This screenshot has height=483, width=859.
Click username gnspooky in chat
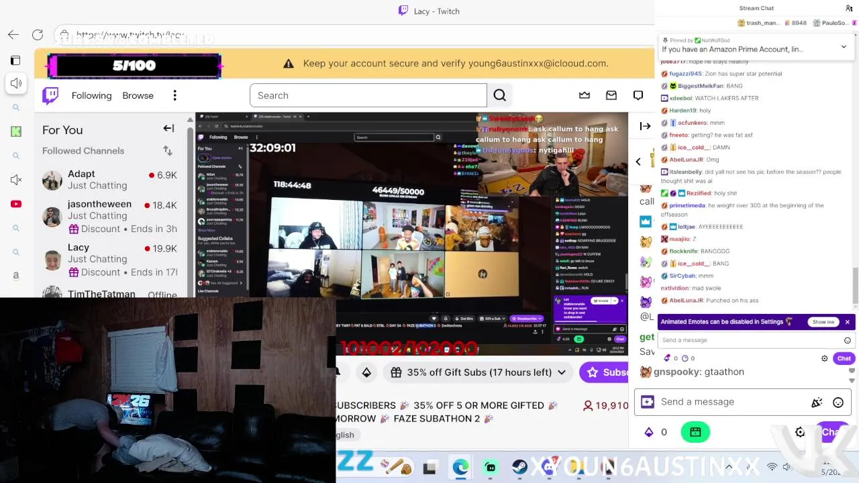(x=677, y=372)
